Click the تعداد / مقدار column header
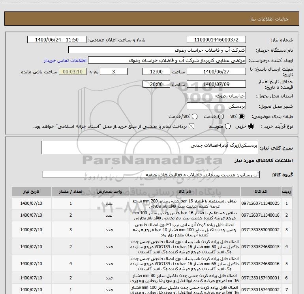Viewport: 304px width, 294px height. tap(71, 191)
